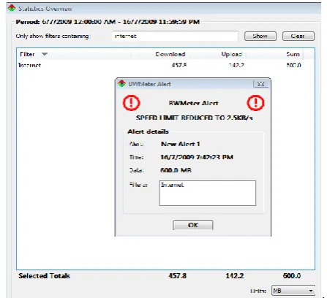Click the alert name 'New Alert 1'

tap(181, 144)
